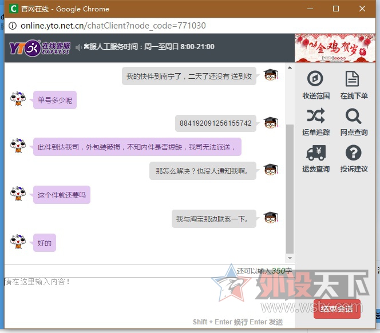Mute sound with the speaker icon
Image resolution: width=380 pixels, height=333 pixels.
[x=79, y=47]
